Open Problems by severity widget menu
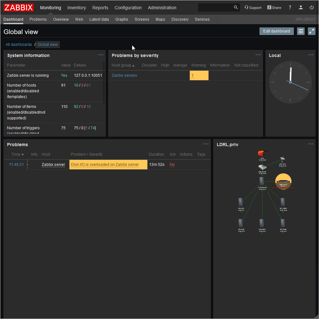319x319 pixels. [258, 55]
